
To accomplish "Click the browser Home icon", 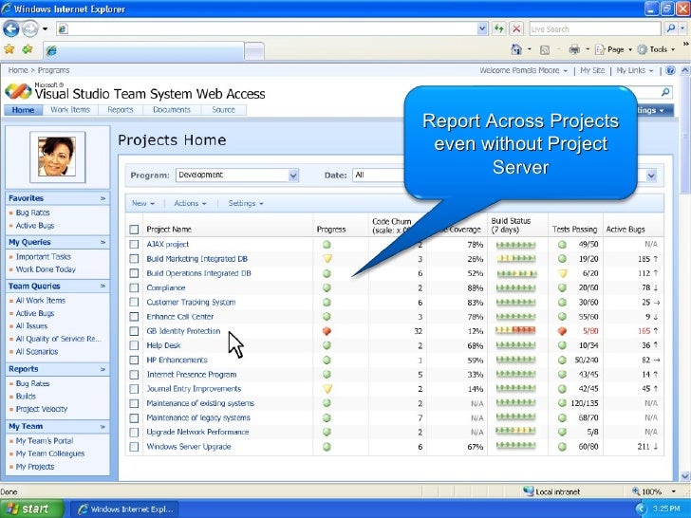I will pos(516,49).
